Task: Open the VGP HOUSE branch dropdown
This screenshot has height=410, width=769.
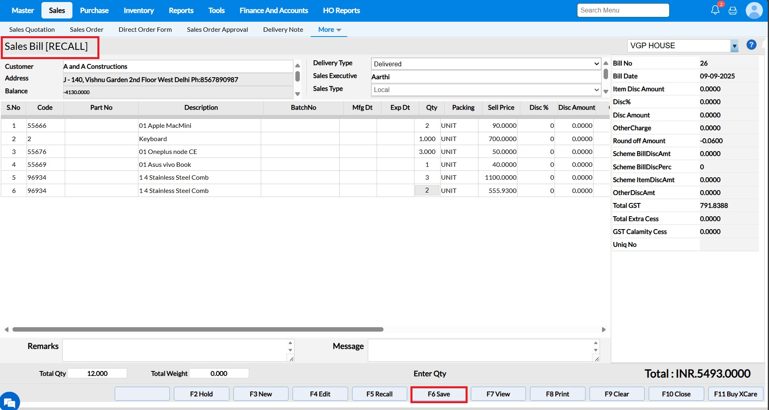Action: (734, 46)
